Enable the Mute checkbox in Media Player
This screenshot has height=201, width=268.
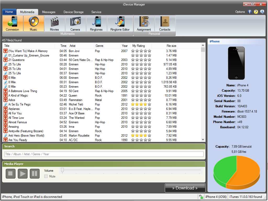tap(46, 176)
